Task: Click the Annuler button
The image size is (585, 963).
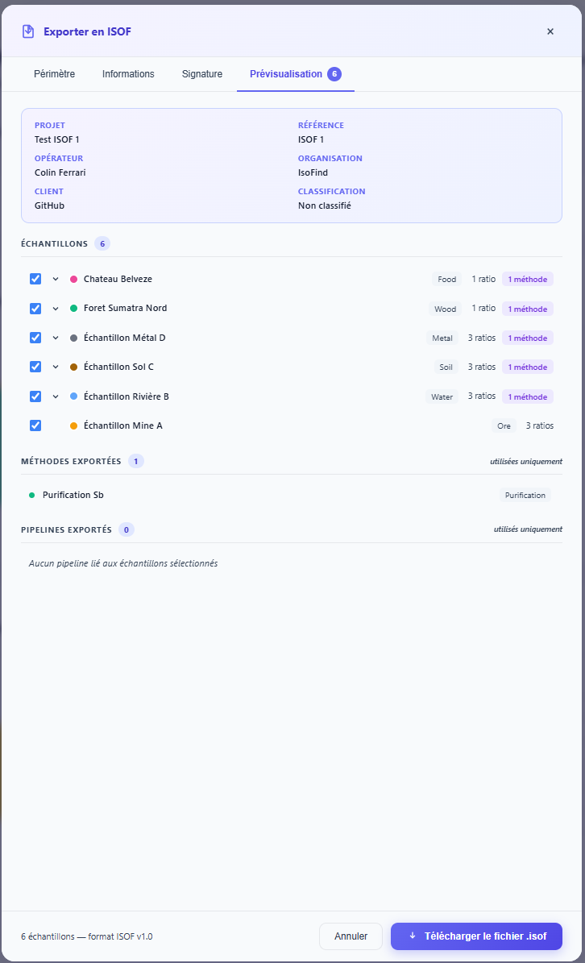Action: point(351,936)
